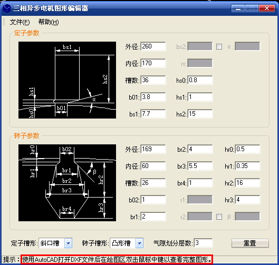279x265 pixels.
Task: Click the application icon in title bar
Action: (7, 8)
